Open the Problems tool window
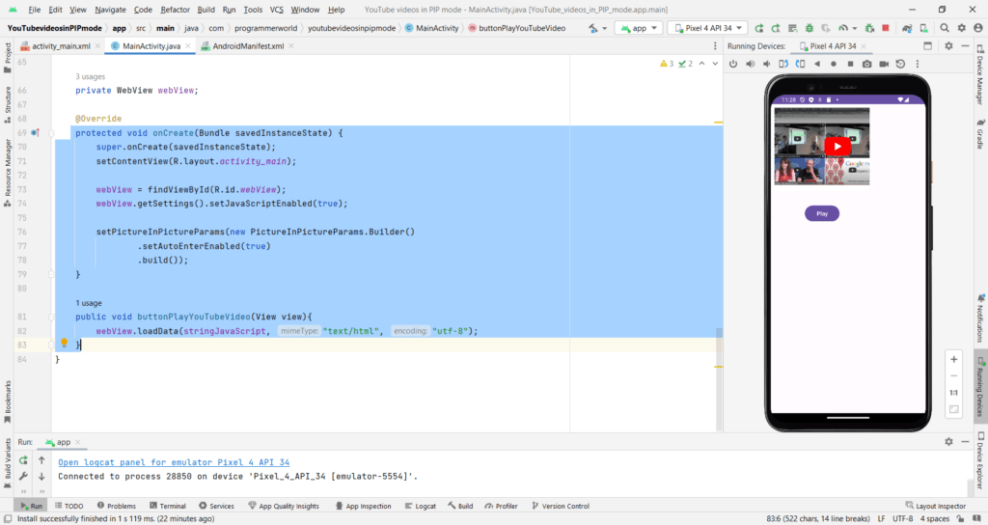Screen dimensions: 988x525 pos(117,506)
